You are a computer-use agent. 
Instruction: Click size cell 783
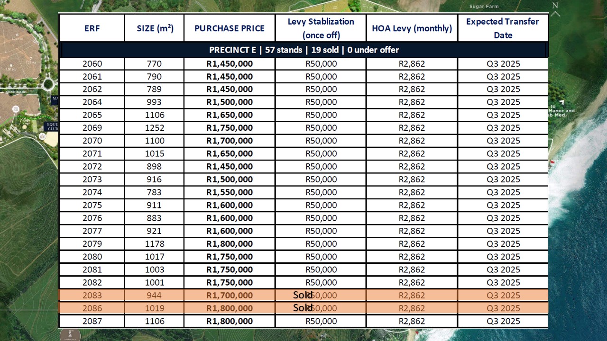(x=154, y=192)
